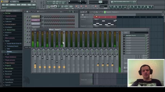Click the Insert 5 track fader
Screen dimensions: 165x92
[x=57, y=62]
